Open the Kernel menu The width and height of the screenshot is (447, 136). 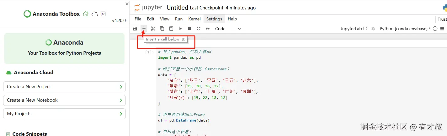[194, 19]
